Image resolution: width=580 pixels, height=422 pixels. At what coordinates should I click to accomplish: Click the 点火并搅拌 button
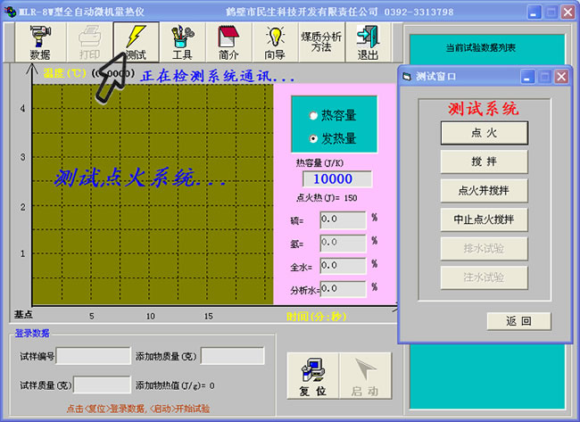[x=484, y=190]
